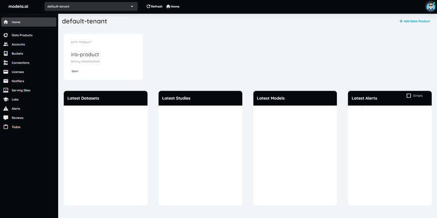The height and width of the screenshot is (218, 437).
Task: Click the Latest Models panel header
Action: click(x=295, y=98)
